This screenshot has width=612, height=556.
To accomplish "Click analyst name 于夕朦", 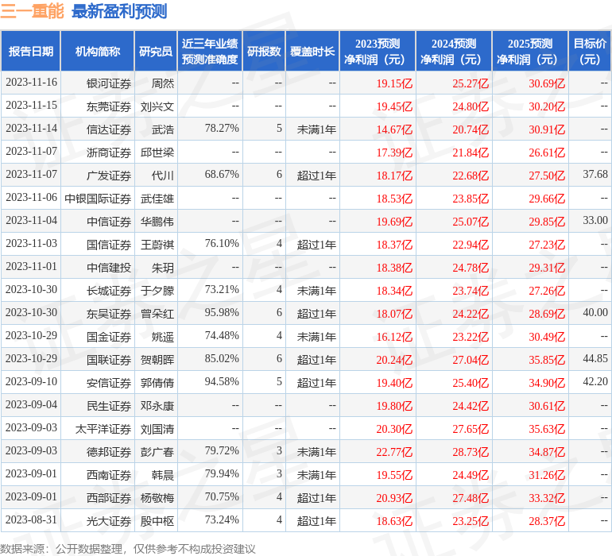I will [157, 290].
